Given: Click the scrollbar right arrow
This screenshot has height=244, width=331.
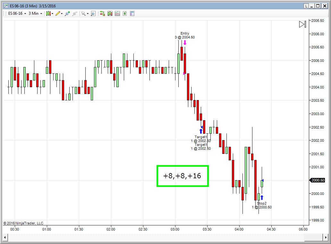Looking at the screenshot, I should [x=326, y=238].
